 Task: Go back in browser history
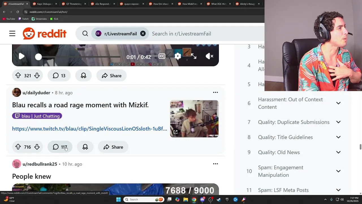[4, 12]
